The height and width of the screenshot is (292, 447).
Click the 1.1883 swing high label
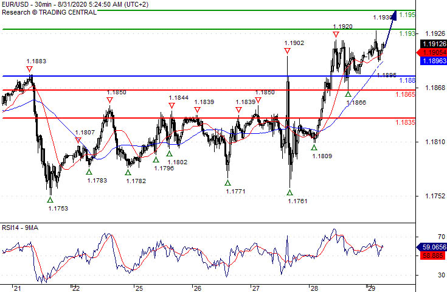[36, 61]
